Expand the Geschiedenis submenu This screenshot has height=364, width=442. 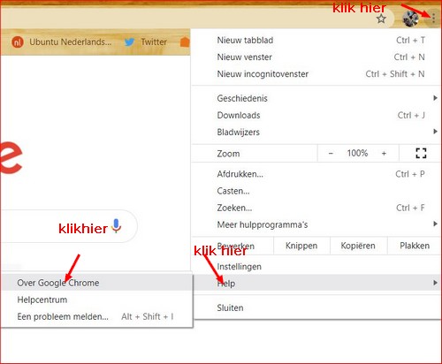coord(316,98)
